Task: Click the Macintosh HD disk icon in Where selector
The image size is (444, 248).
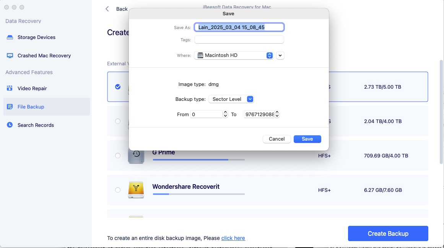Action: pyautogui.click(x=200, y=55)
